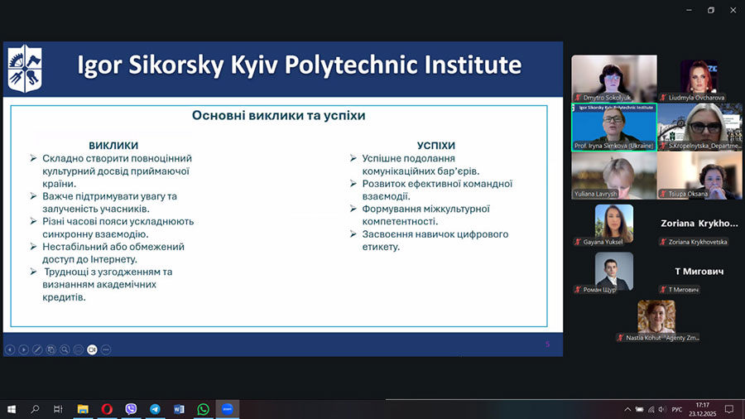Click muted mic icon beside Nastia Kohut
Image resolution: width=745 pixels, height=419 pixels.
pyautogui.click(x=621, y=338)
